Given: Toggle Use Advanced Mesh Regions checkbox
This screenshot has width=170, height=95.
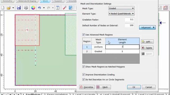Looking at the screenshot, I should tap(84, 35).
